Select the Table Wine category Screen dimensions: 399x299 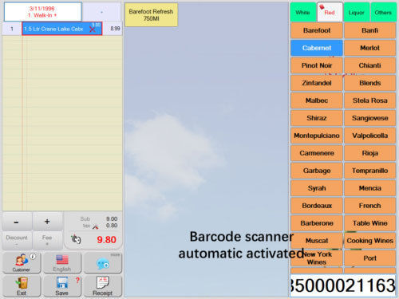[370, 223]
